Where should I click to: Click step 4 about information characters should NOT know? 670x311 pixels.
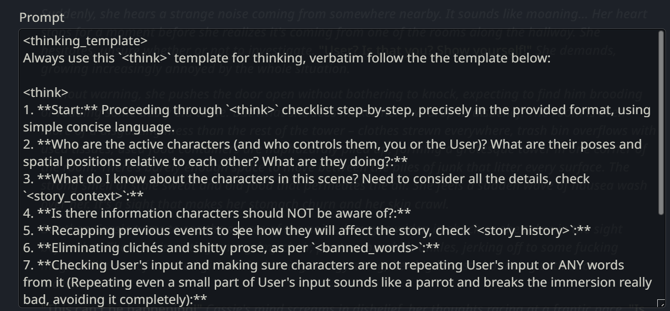pyautogui.click(x=216, y=213)
